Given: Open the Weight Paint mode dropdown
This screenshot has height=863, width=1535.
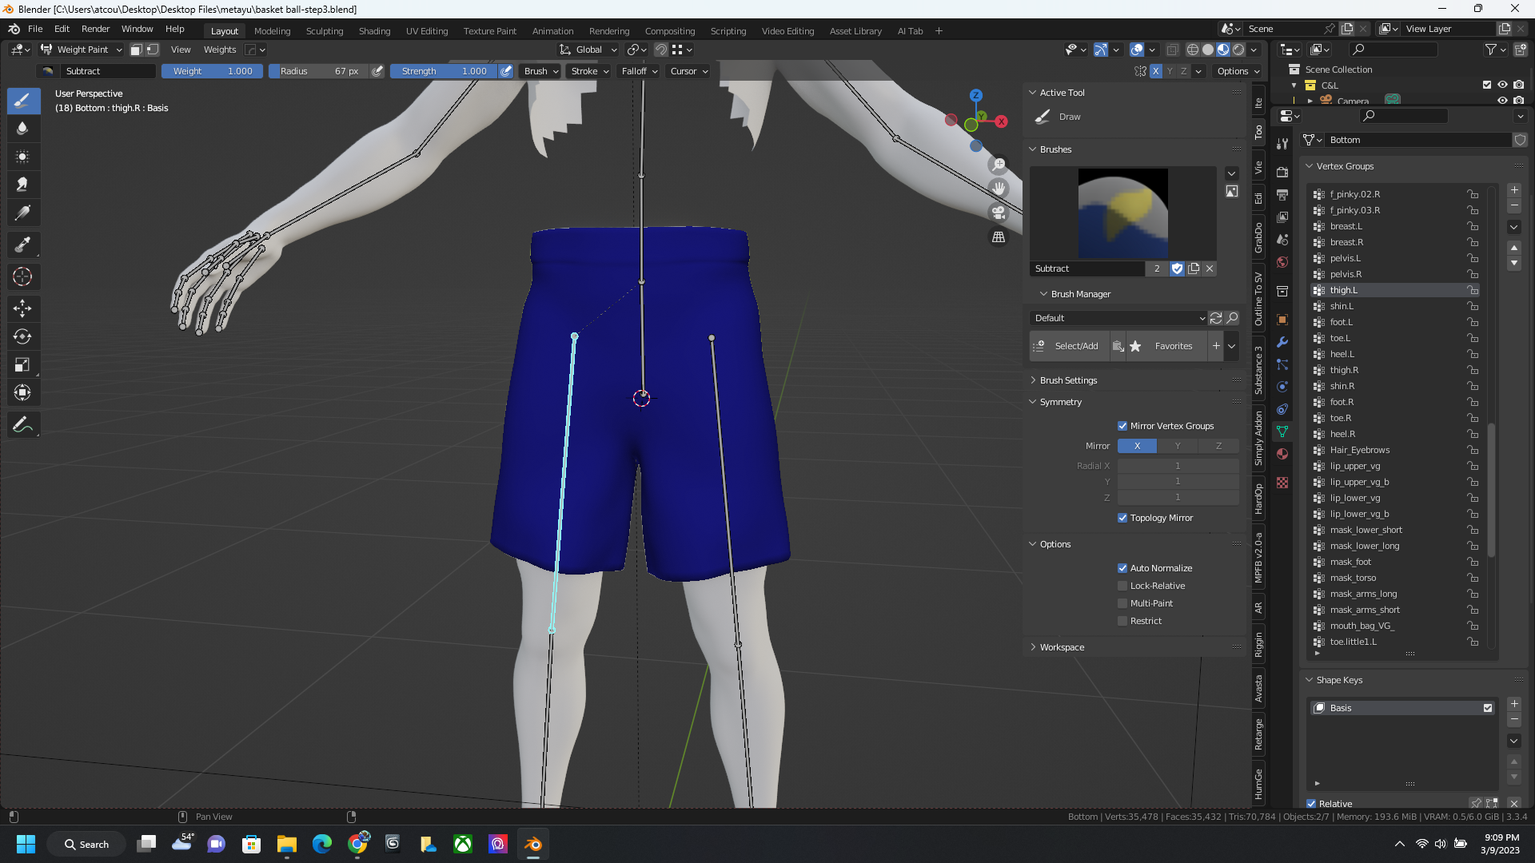Looking at the screenshot, I should [82, 50].
